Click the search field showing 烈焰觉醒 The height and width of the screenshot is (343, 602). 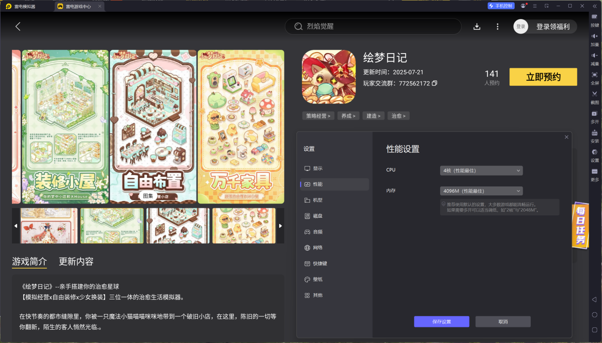373,27
